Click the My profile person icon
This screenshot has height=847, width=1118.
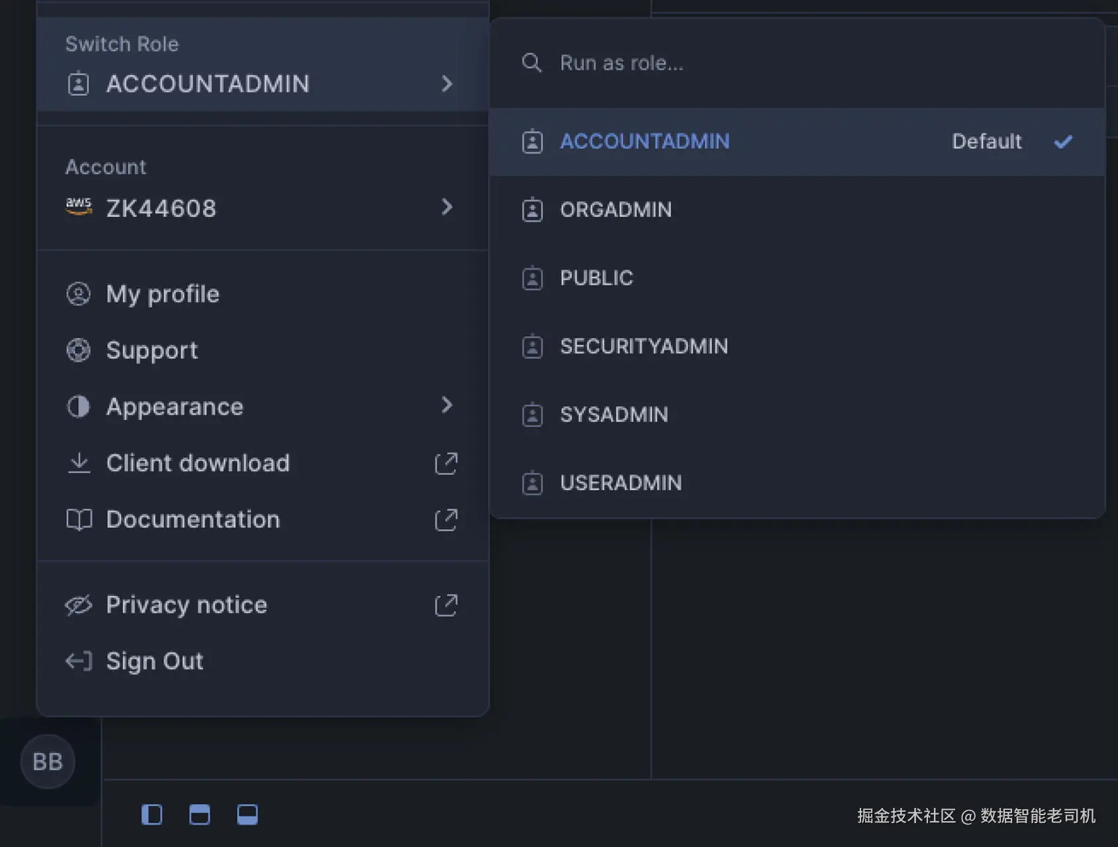(78, 293)
